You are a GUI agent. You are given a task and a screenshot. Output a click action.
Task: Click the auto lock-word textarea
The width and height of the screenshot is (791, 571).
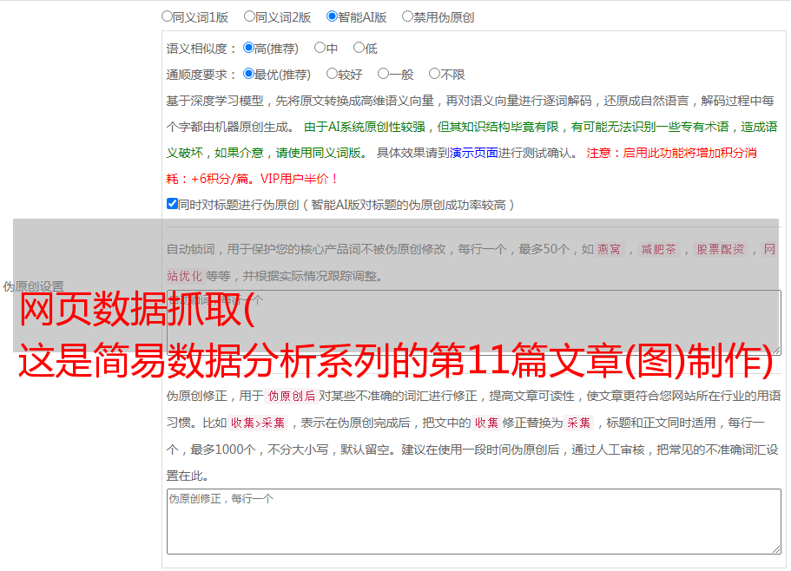pyautogui.click(x=474, y=323)
